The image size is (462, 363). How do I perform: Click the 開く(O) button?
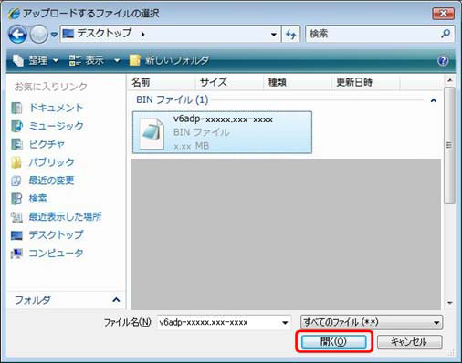[x=333, y=342]
